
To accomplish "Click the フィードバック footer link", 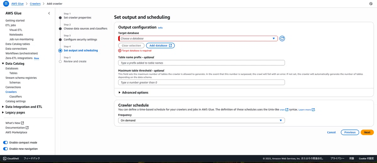I will [32, 159].
